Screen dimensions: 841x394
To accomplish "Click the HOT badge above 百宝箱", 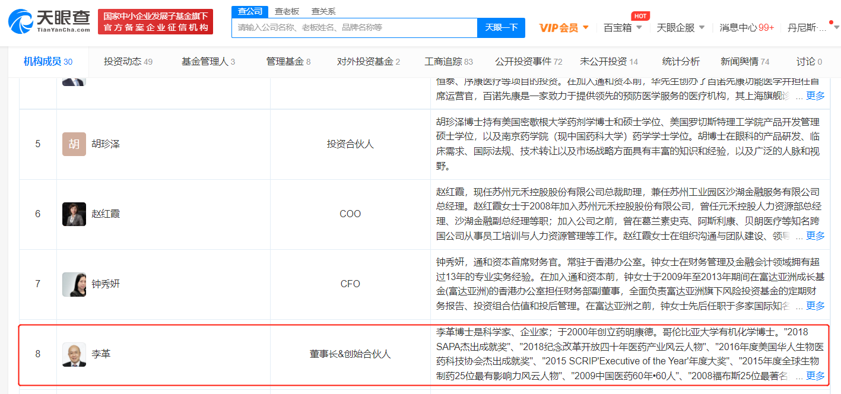I will (x=640, y=16).
